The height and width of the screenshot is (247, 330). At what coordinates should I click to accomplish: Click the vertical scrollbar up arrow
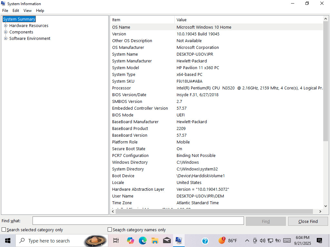(x=325, y=19)
